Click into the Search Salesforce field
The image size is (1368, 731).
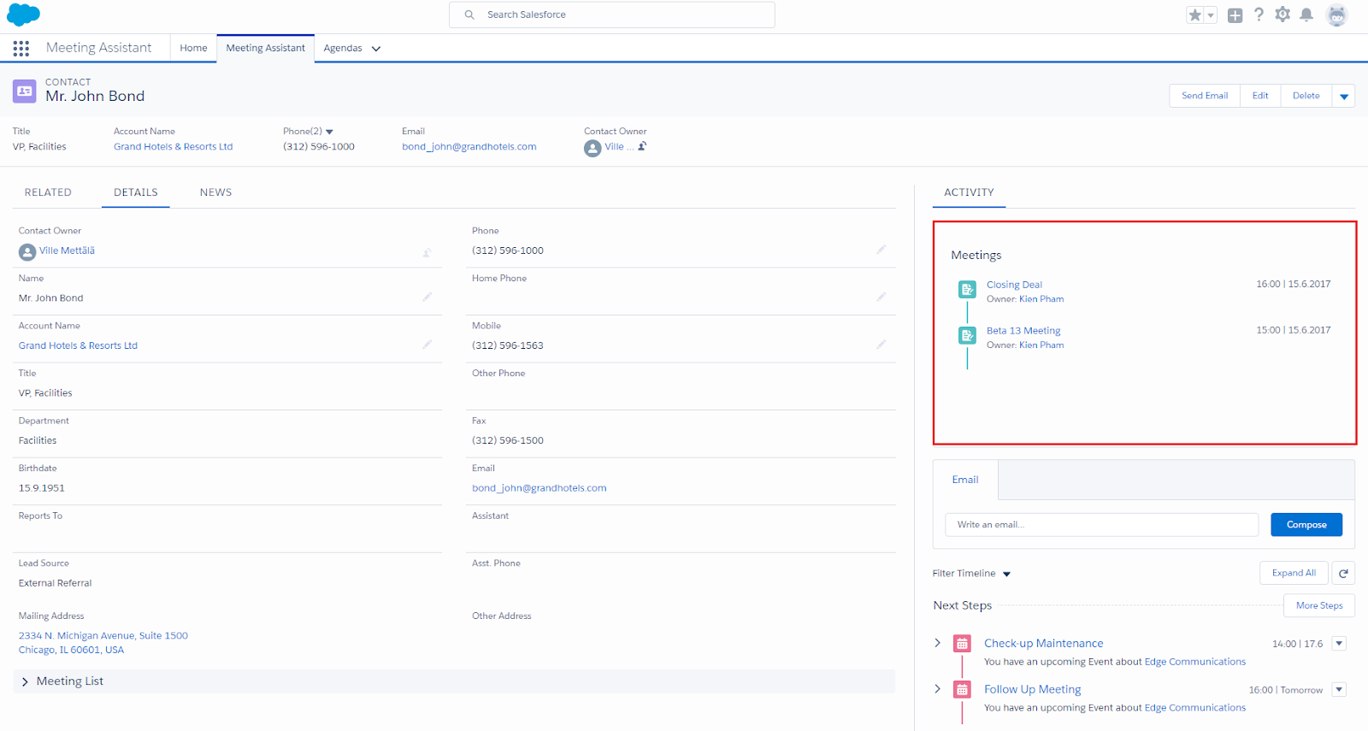[612, 15]
